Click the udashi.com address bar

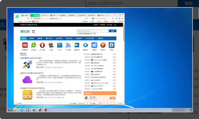(56, 18)
